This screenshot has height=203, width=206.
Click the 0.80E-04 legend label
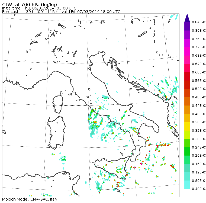click(x=199, y=181)
